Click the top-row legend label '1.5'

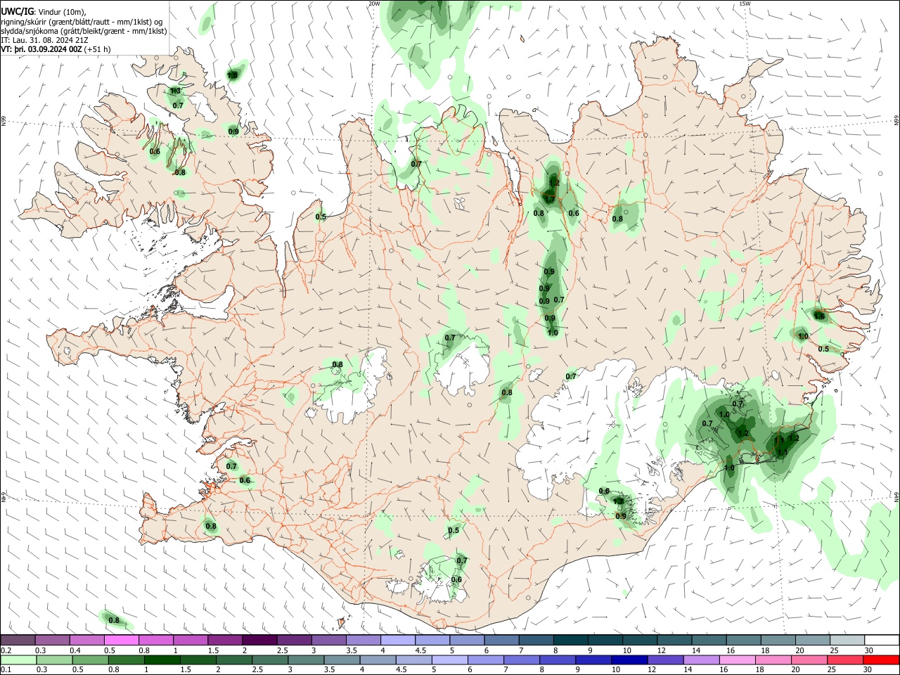pos(213,650)
